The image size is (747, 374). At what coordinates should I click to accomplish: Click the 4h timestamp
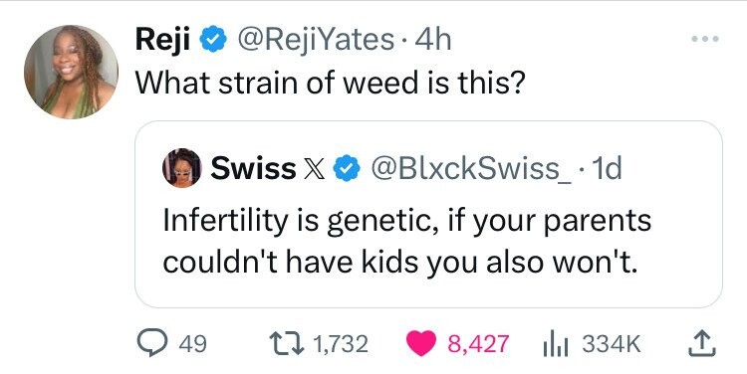pyautogui.click(x=432, y=41)
